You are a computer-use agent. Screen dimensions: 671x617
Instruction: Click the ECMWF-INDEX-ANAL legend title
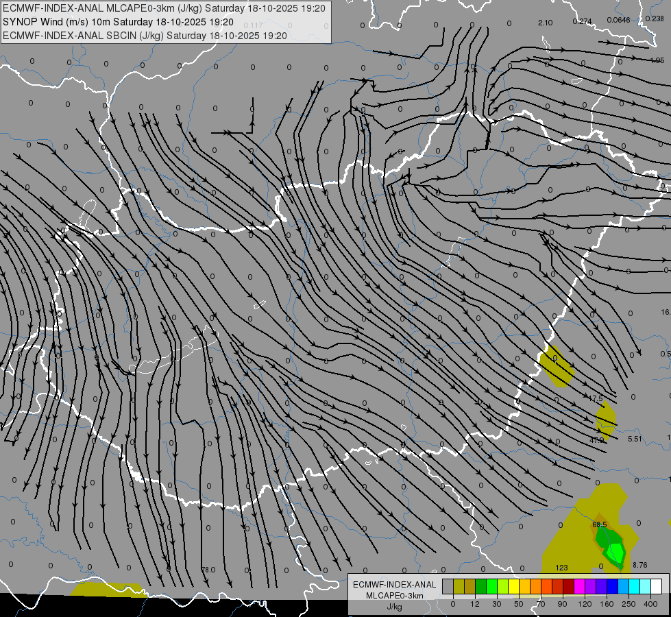click(395, 585)
